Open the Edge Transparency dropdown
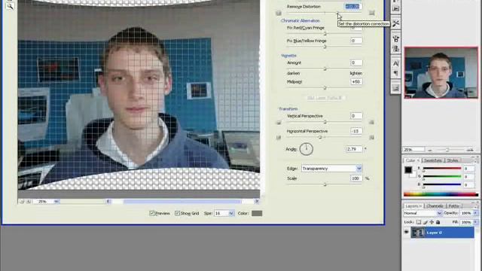Image resolution: width=482 pixels, height=271 pixels. [331, 169]
